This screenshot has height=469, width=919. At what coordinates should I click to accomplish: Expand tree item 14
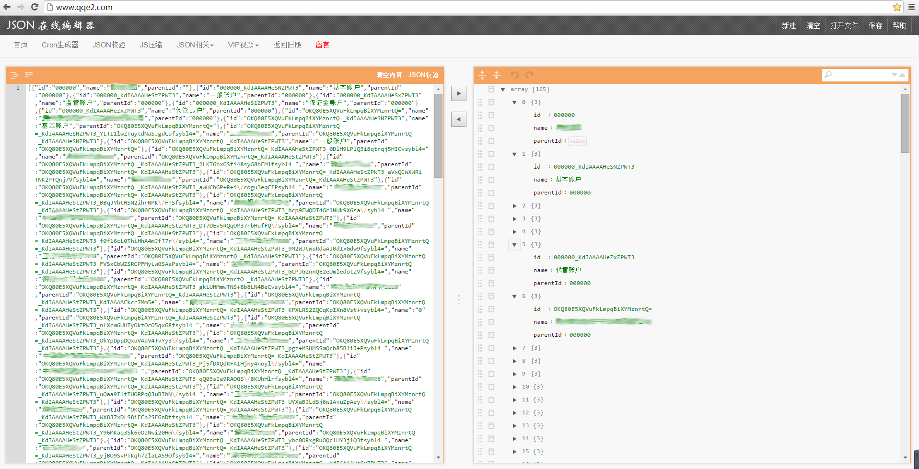click(514, 439)
